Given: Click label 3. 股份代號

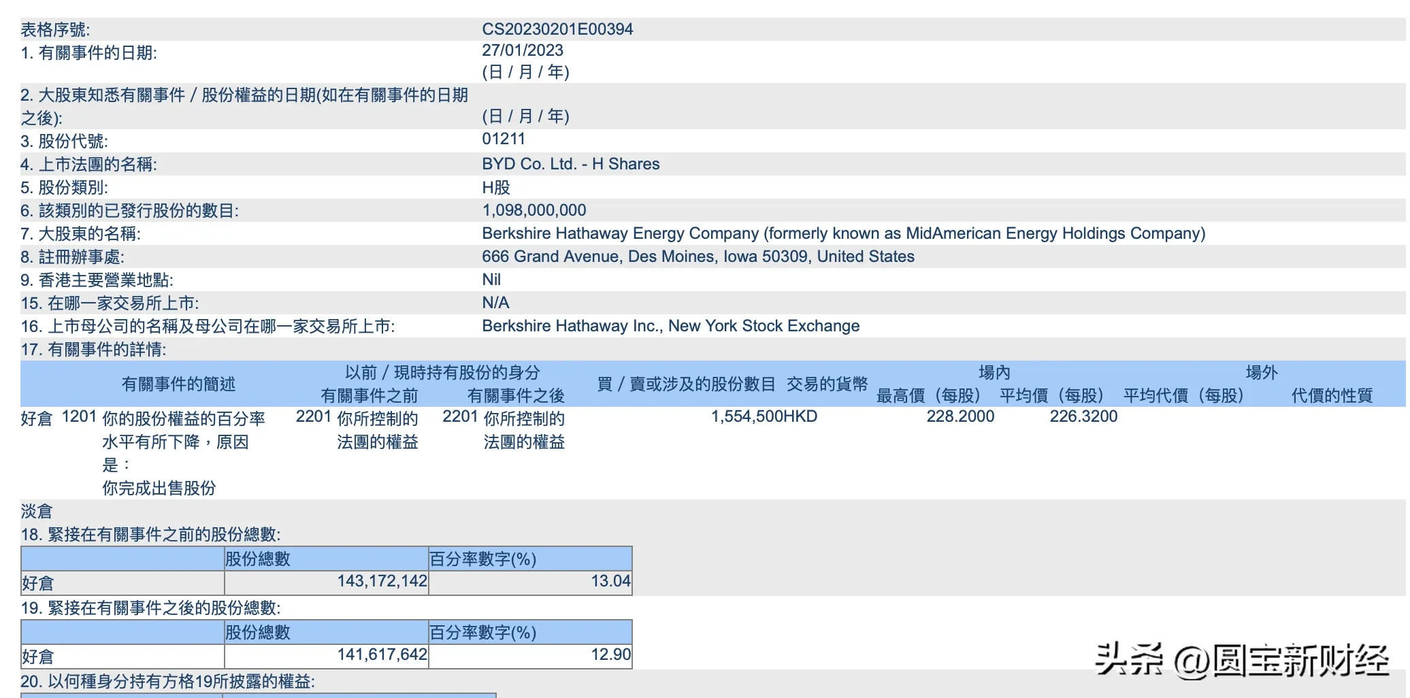Looking at the screenshot, I should pos(64,141).
